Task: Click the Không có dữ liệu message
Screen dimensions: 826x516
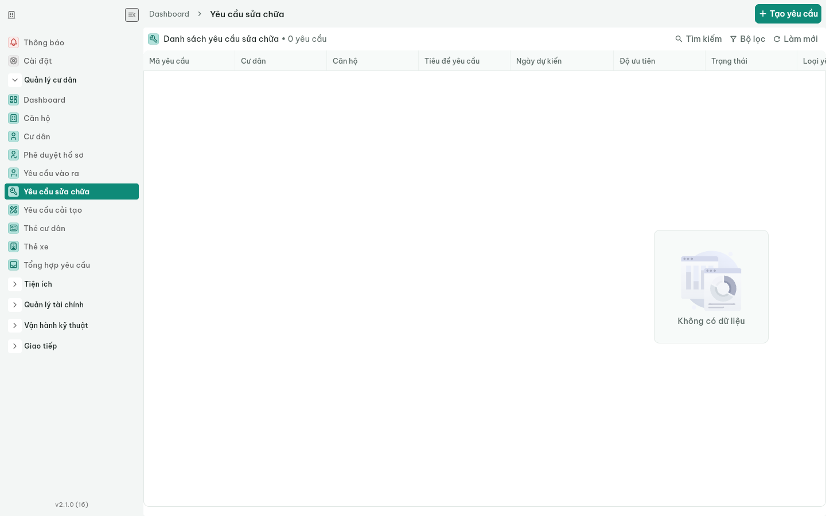Action: 711,321
